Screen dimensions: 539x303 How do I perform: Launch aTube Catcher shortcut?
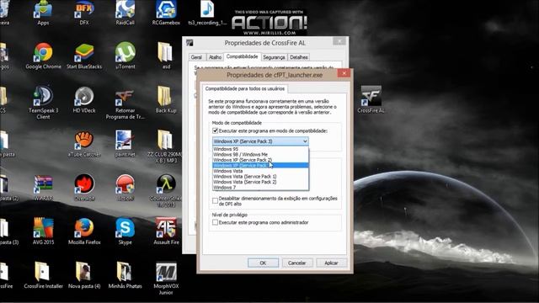(x=84, y=144)
